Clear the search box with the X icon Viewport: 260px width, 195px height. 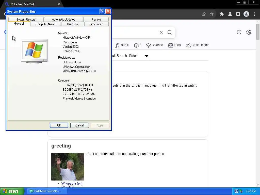pos(161,32)
